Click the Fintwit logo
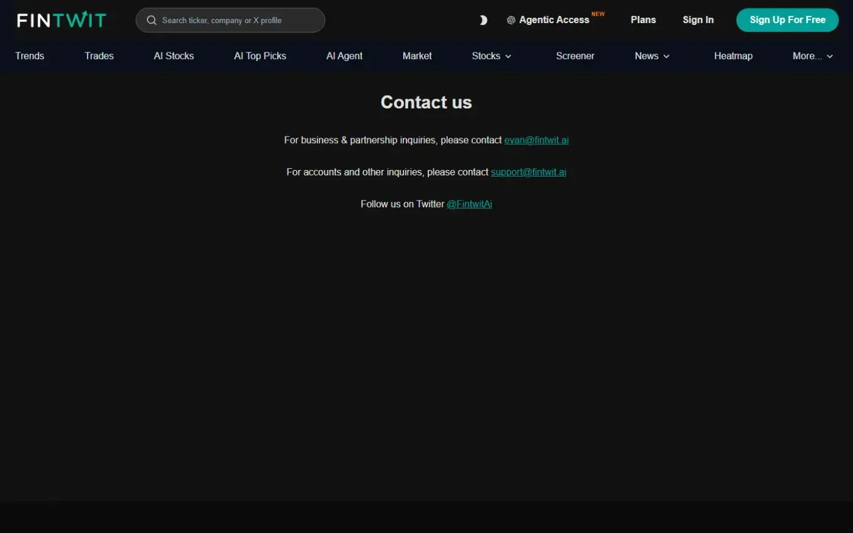 (62, 20)
